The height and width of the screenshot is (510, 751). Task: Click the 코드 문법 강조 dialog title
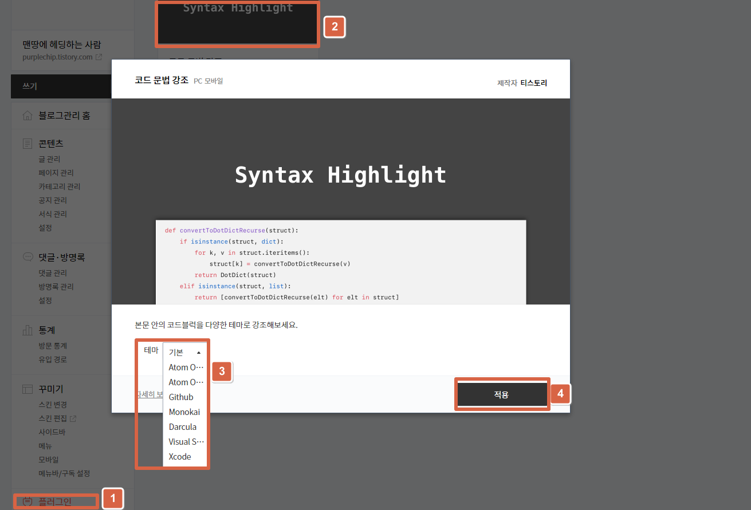click(162, 80)
